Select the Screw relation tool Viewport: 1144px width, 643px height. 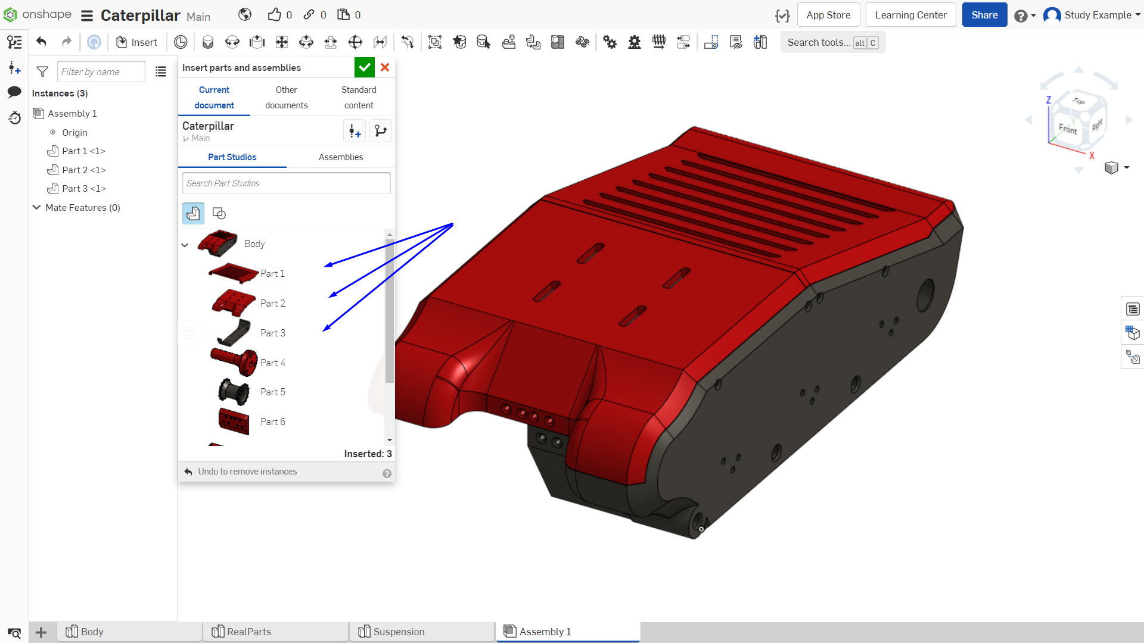[659, 42]
